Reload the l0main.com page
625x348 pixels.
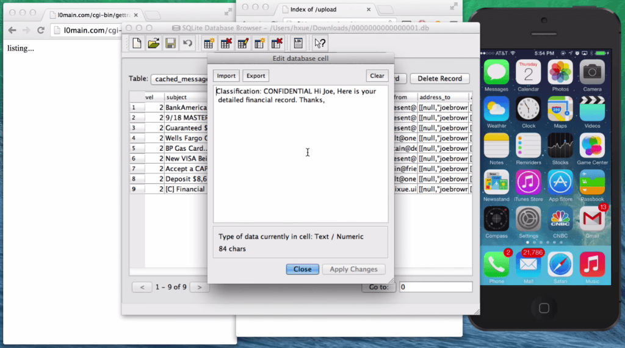[41, 31]
